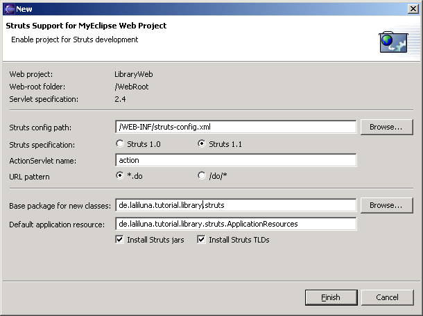
Task: Focus the Struts config path field
Action: [236, 128]
